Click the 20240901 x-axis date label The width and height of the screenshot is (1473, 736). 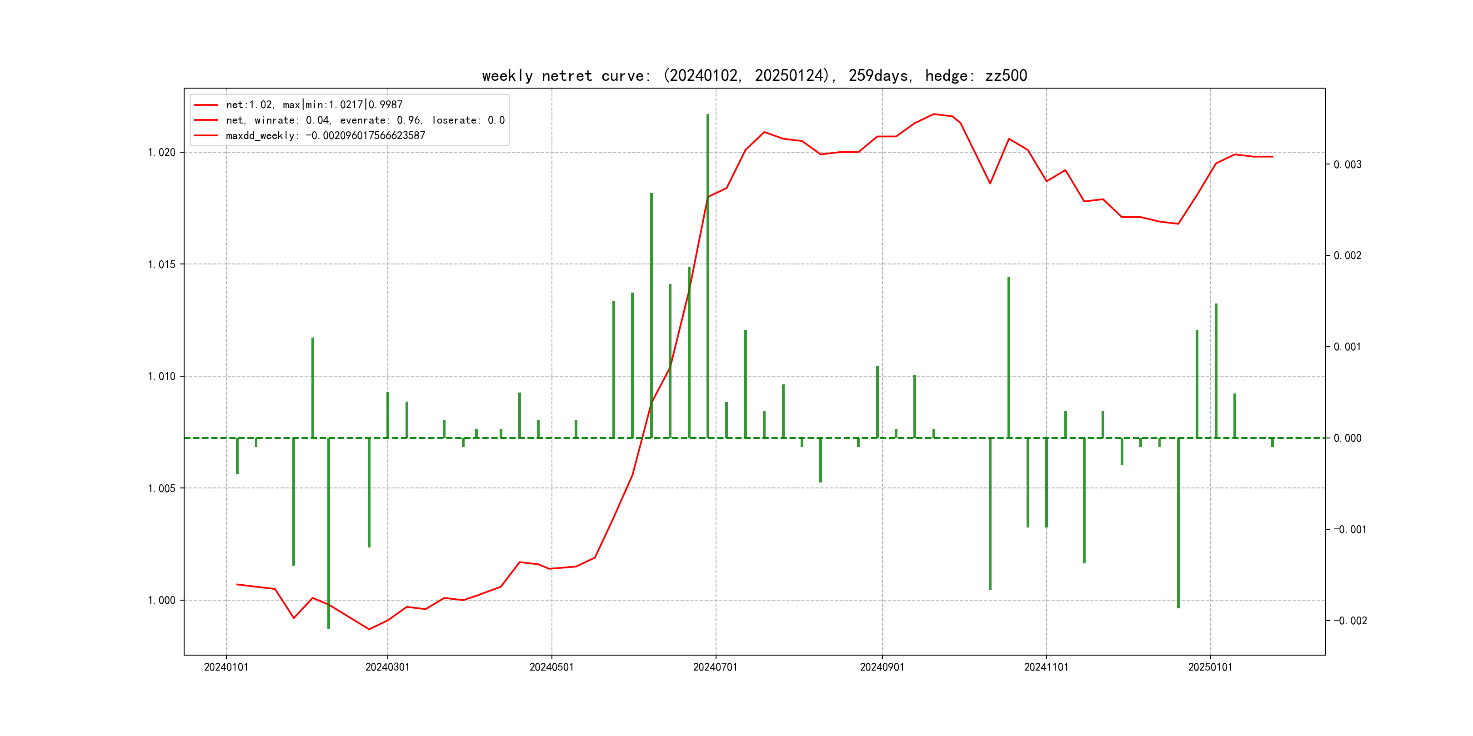click(x=882, y=667)
